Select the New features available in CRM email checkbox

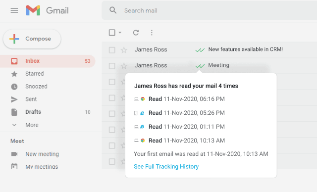point(112,50)
